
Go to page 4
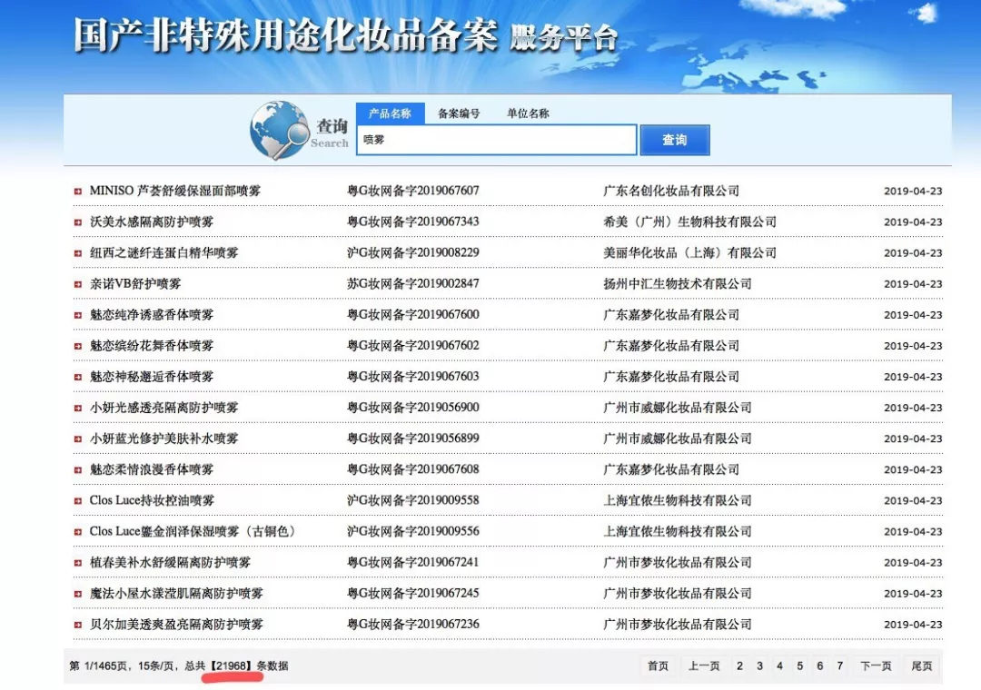point(779,665)
